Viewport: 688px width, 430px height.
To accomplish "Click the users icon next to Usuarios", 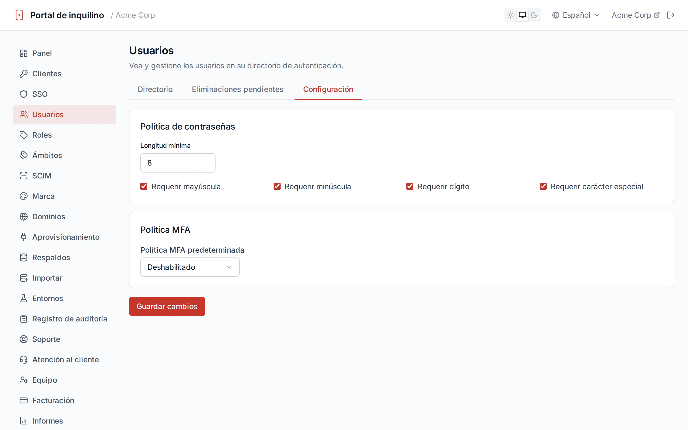I will pyautogui.click(x=24, y=114).
